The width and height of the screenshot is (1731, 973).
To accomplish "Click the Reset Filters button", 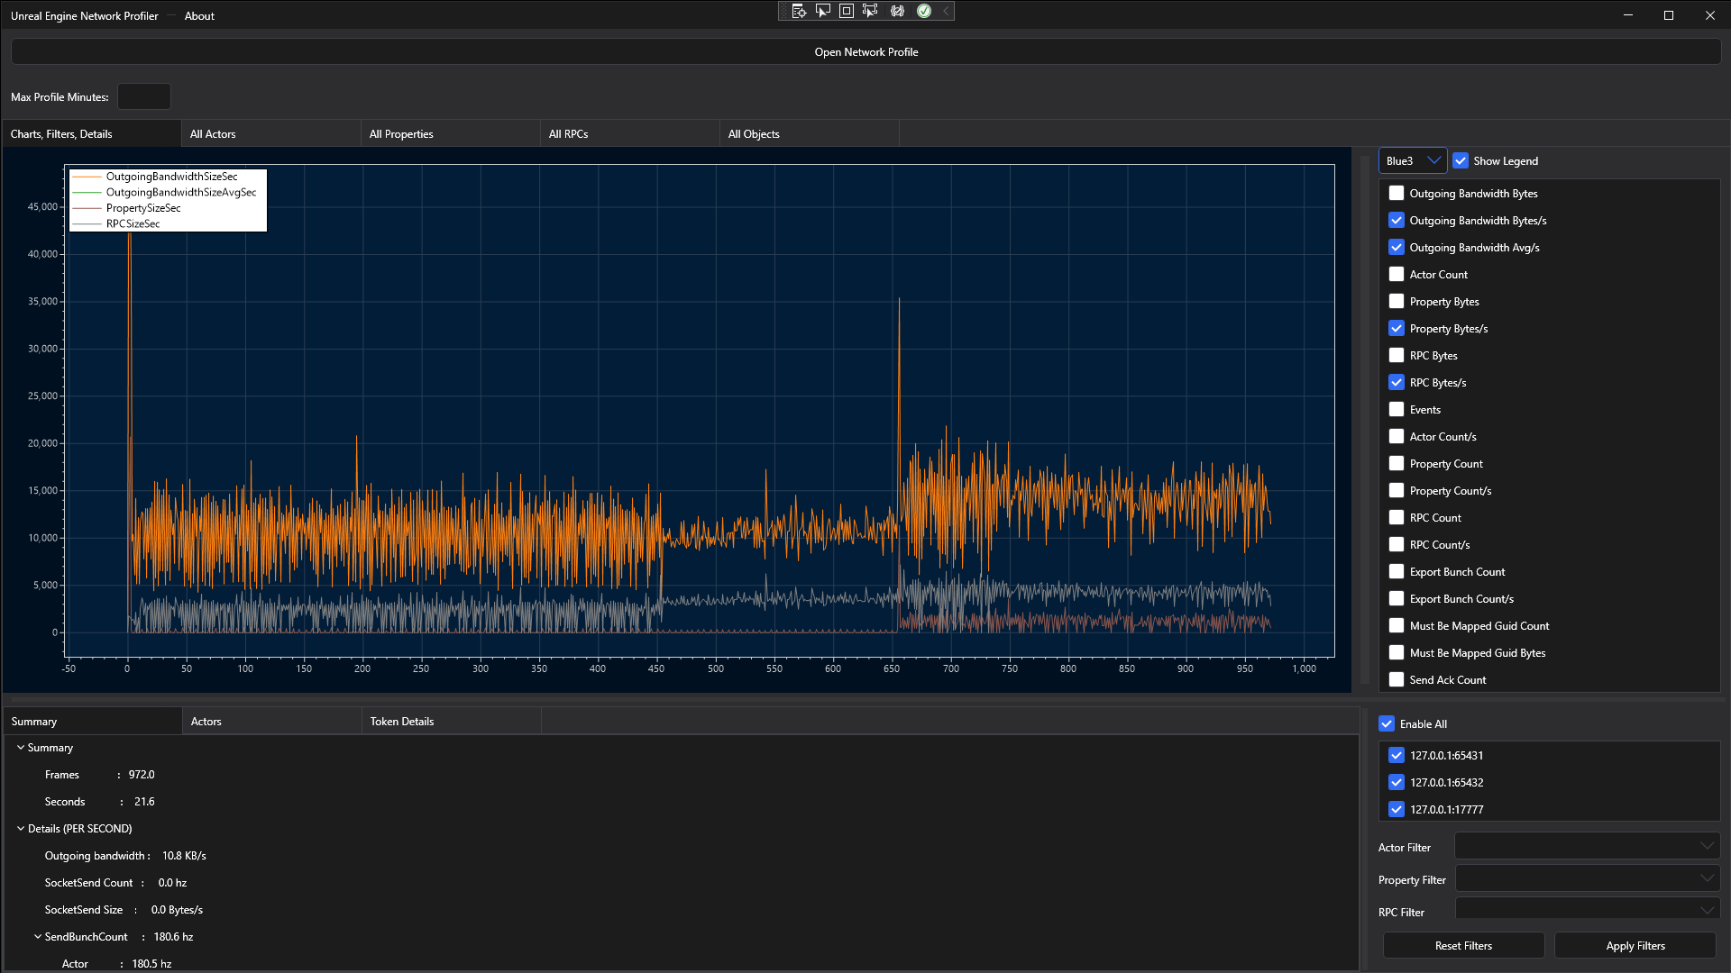I will point(1463,944).
